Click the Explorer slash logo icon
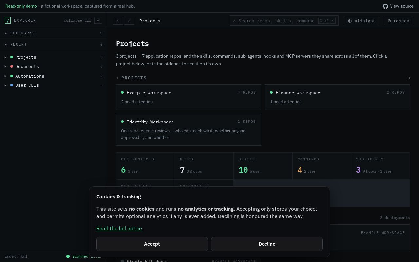 point(8,20)
